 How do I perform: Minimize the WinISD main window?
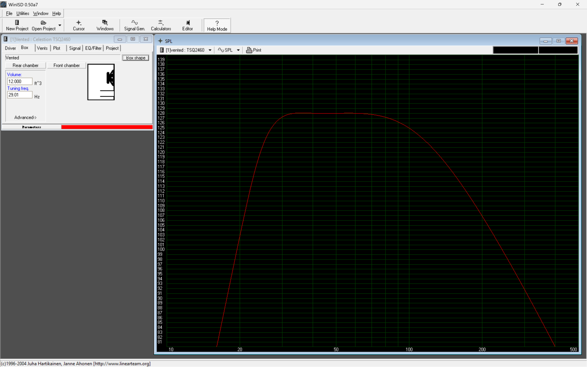(x=542, y=4)
